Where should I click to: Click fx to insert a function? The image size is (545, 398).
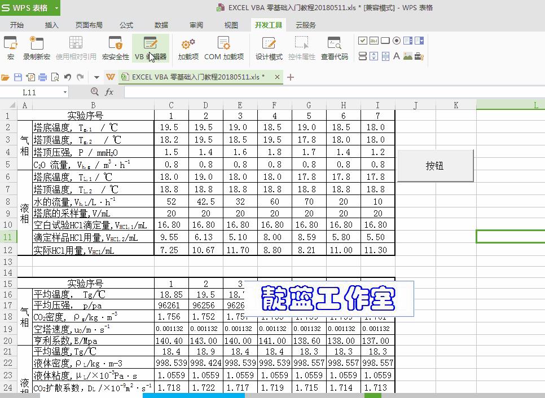coord(109,91)
